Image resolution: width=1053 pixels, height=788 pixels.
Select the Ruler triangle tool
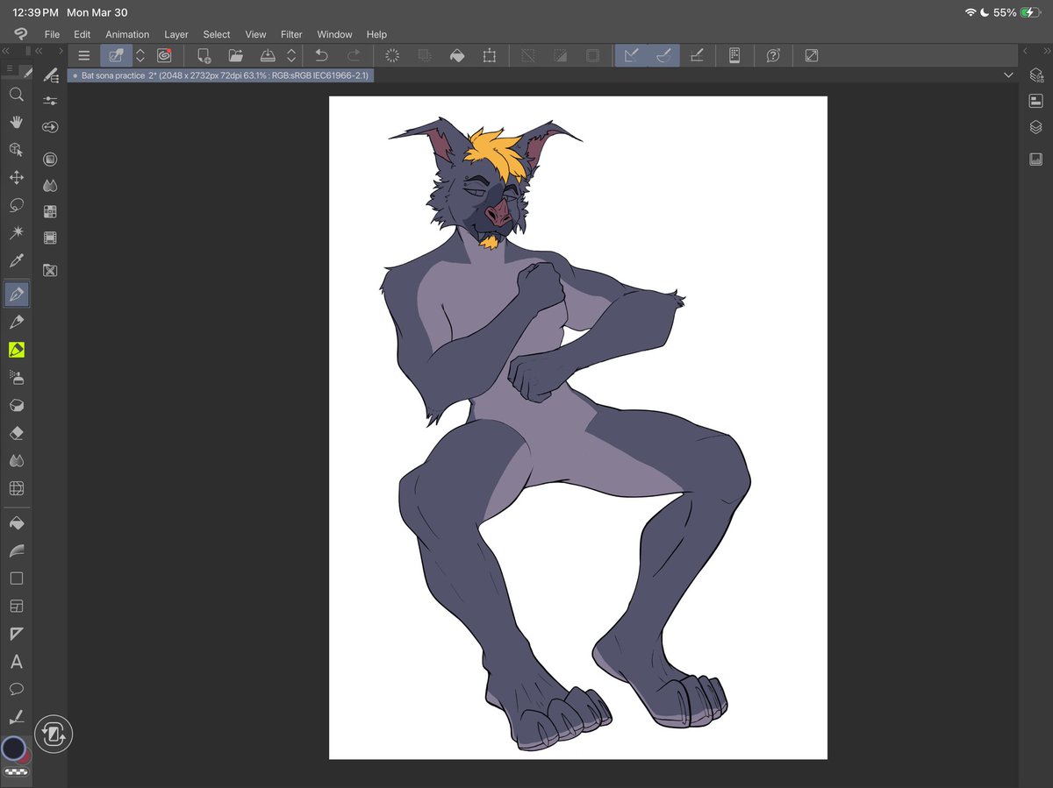coord(16,634)
